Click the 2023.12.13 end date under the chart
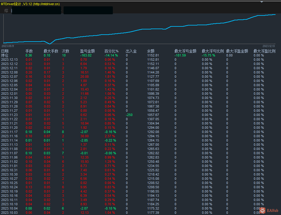Image resolution: width=281 pixels, height=215 pixels. 269,46
